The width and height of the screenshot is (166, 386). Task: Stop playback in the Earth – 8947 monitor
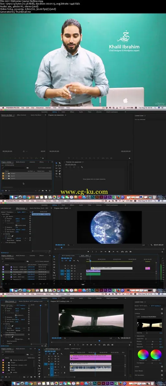(x=109, y=252)
